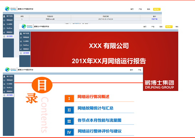The image size is (195, 138).
Task: Open contents entry 网络运行情况概述
Action: (x=93, y=97)
